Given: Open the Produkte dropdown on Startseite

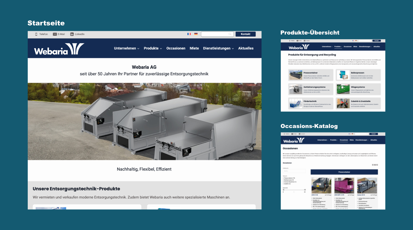Looking at the screenshot, I should pyautogui.click(x=153, y=48).
